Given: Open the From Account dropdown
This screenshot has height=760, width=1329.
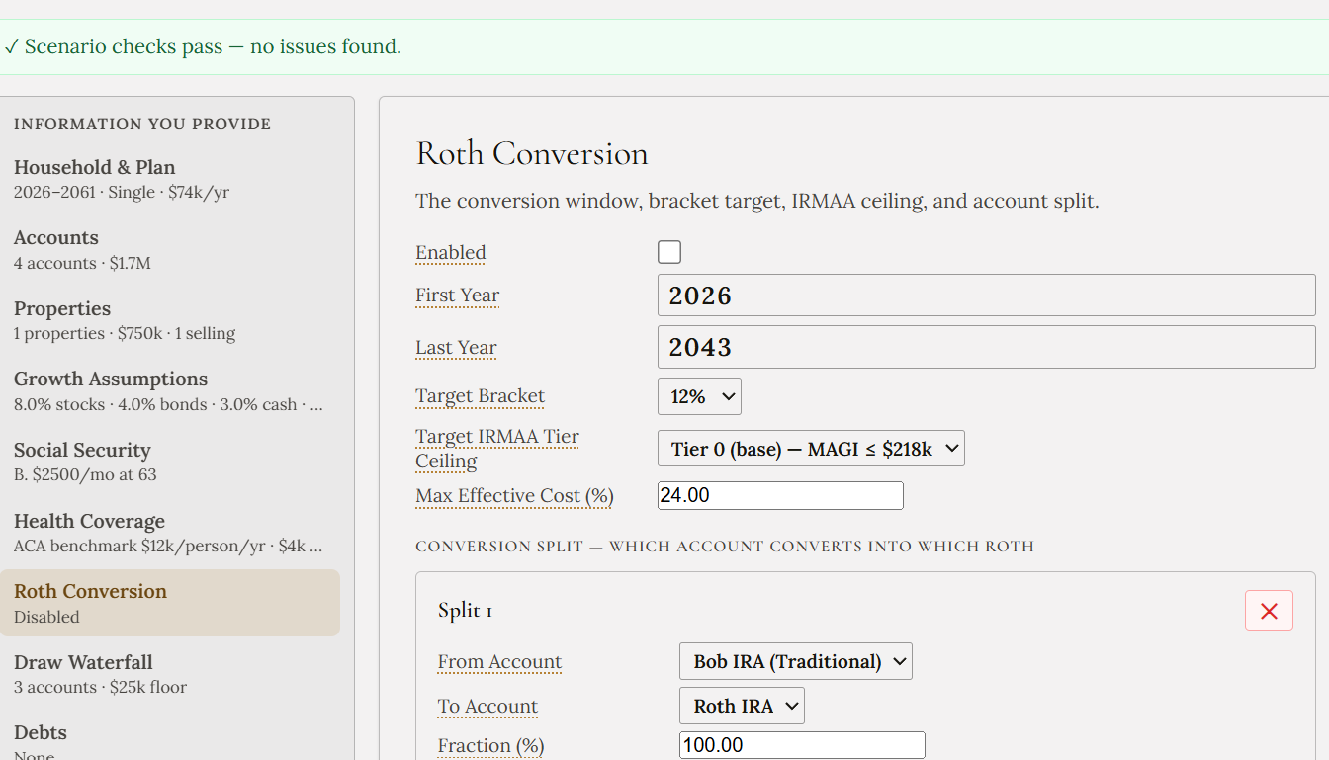Looking at the screenshot, I should (796, 661).
